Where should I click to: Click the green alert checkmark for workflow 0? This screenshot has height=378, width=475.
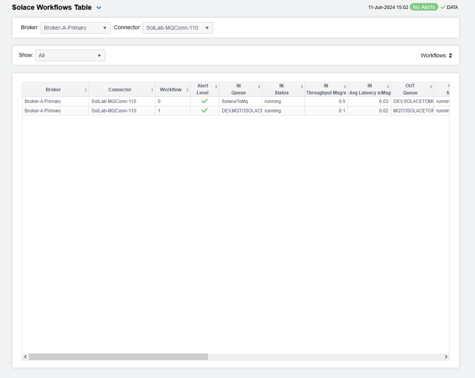(205, 101)
